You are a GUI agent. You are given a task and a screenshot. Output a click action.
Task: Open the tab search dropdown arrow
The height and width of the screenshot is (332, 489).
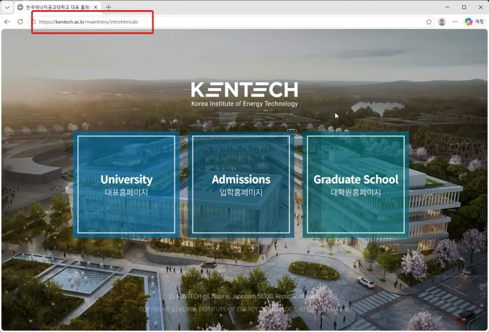7,7
